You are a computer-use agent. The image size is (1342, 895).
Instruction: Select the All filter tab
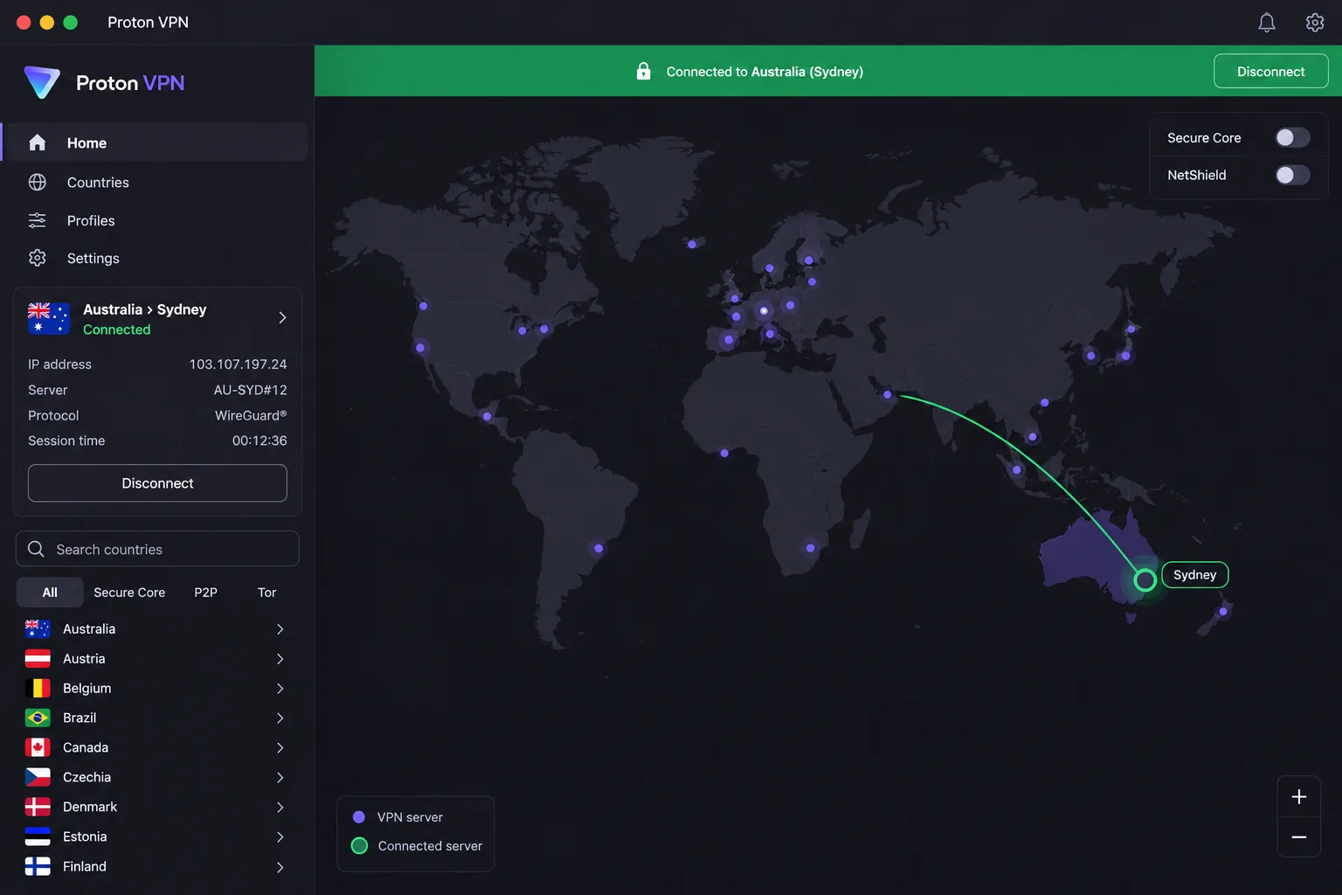tap(50, 593)
